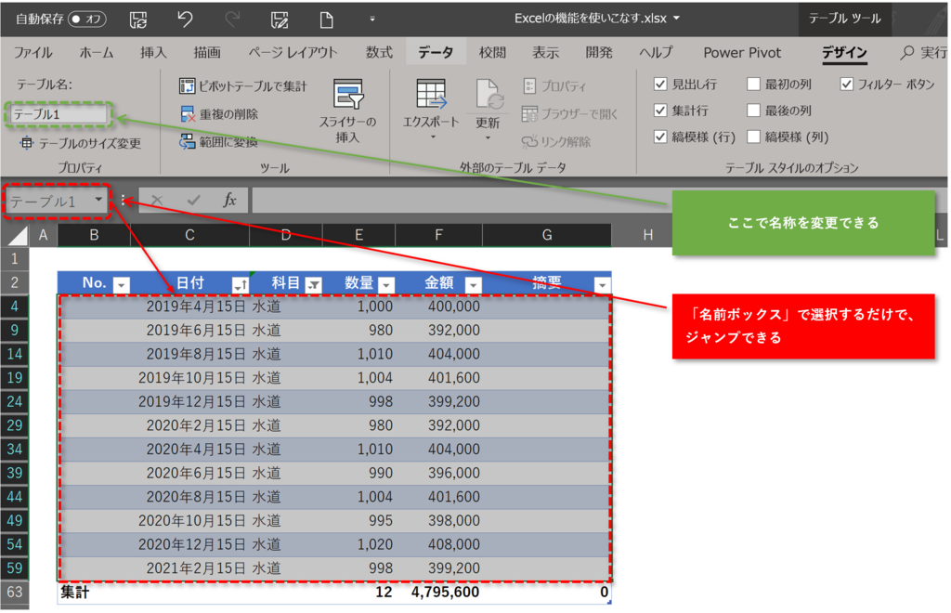Enable the 最初の列 checkbox
The image size is (951, 613).
(753, 84)
